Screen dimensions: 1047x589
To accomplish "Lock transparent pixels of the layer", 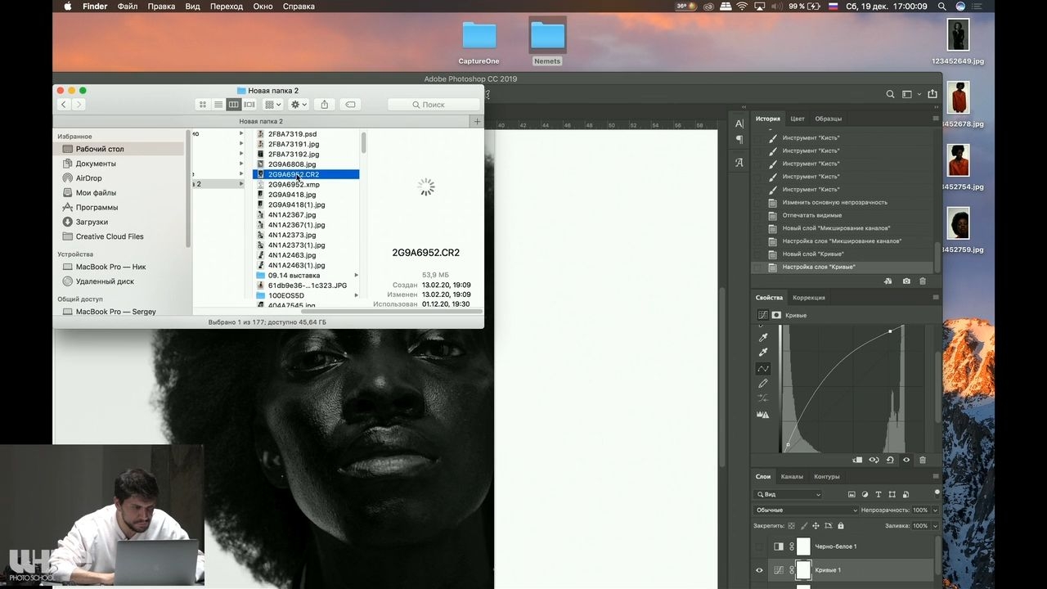I will pos(792,526).
